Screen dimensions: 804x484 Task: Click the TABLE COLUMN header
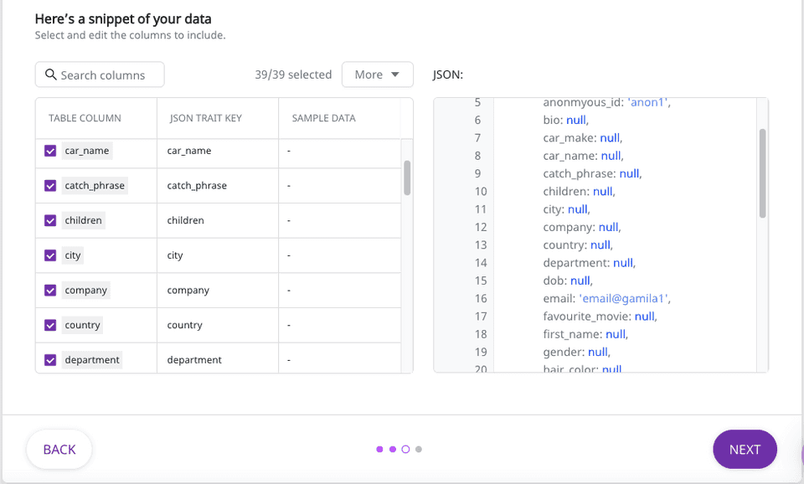click(x=85, y=118)
